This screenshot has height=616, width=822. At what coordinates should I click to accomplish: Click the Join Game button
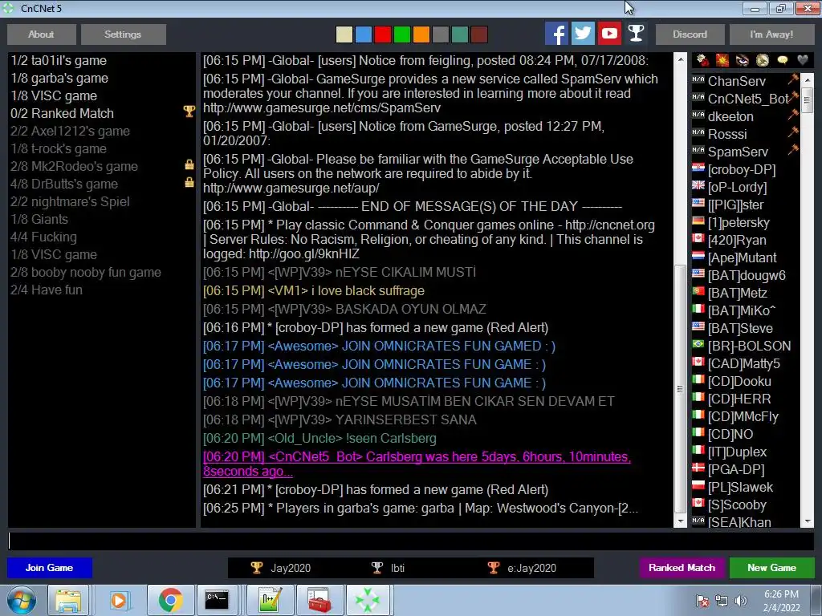(49, 568)
